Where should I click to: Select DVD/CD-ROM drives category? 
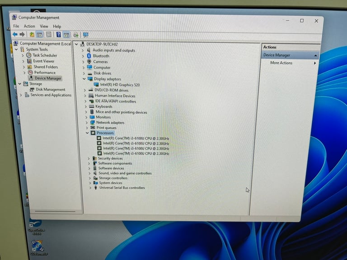click(x=111, y=90)
